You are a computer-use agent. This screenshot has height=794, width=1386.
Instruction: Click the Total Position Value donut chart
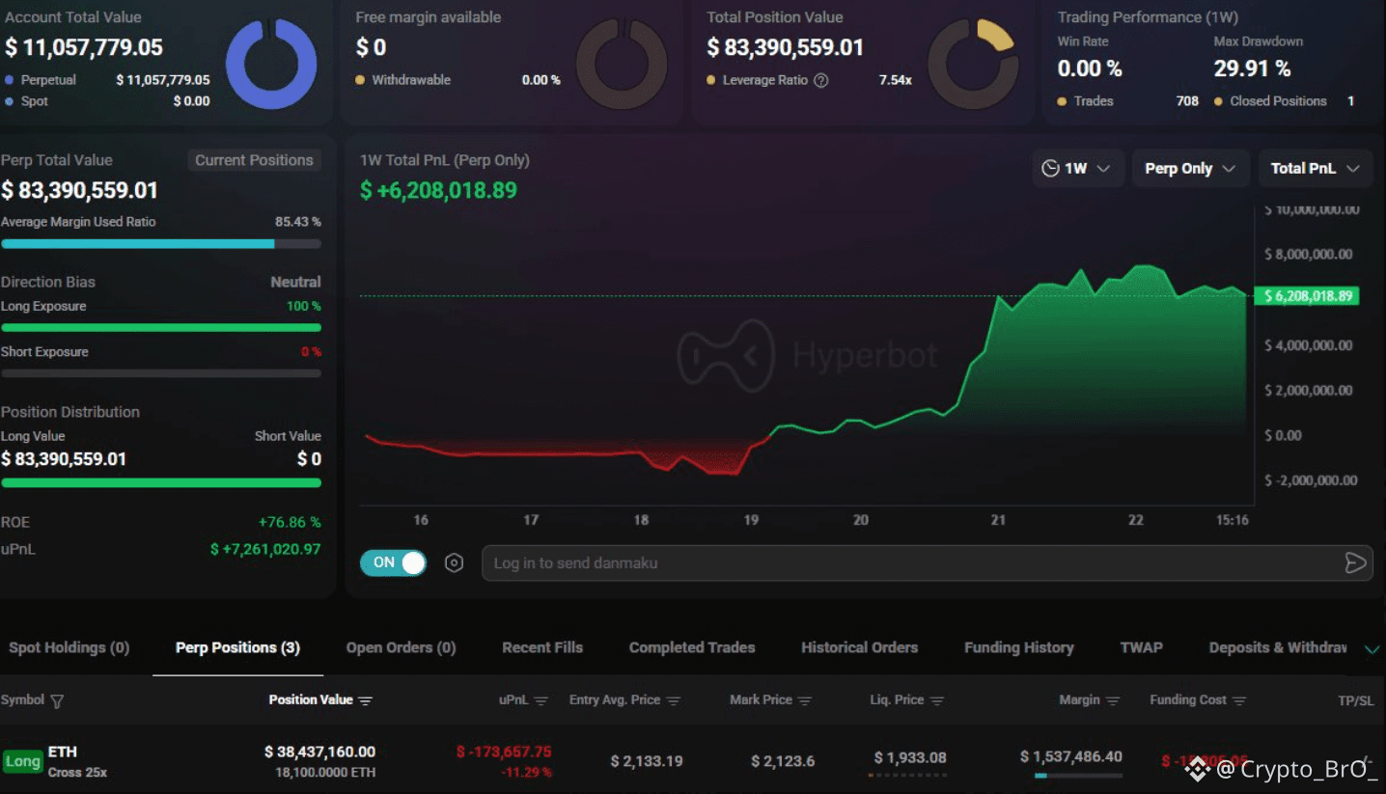[973, 65]
